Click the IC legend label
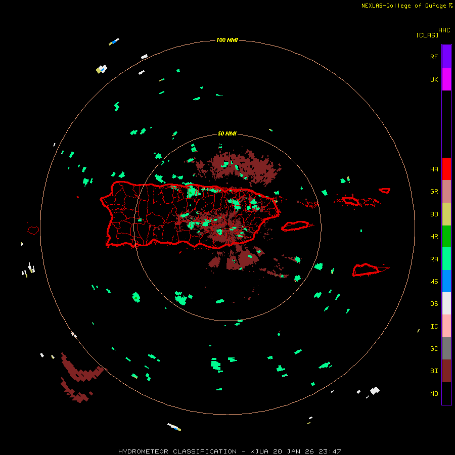Image resolution: width=455 pixels, height=455 pixels. click(434, 327)
